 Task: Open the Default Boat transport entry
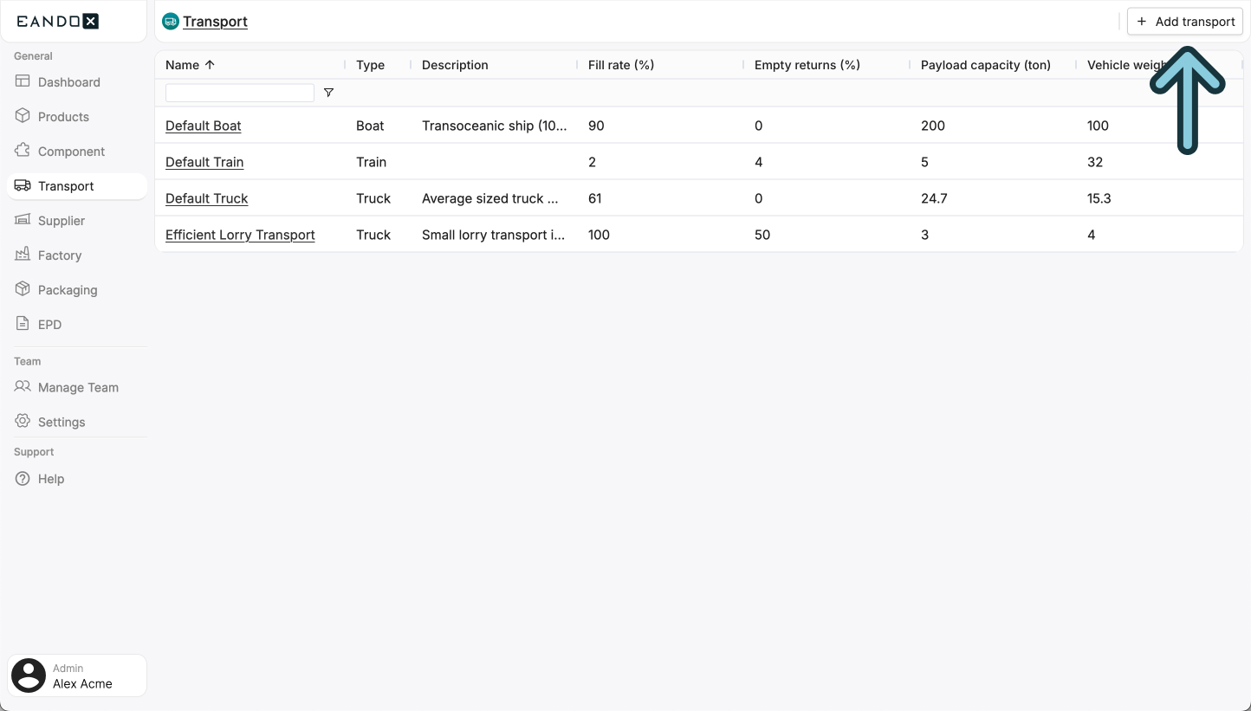(x=203, y=126)
